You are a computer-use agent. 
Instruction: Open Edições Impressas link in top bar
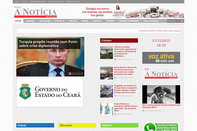click(x=74, y=2)
